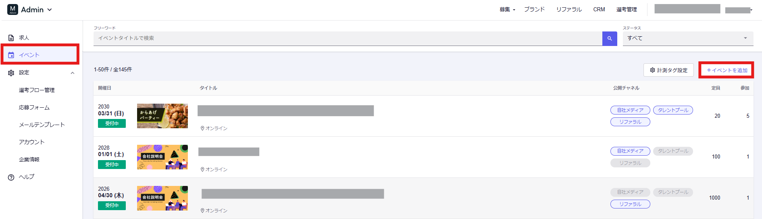Open the ステータス dropdown showing すべて

[x=687, y=38]
